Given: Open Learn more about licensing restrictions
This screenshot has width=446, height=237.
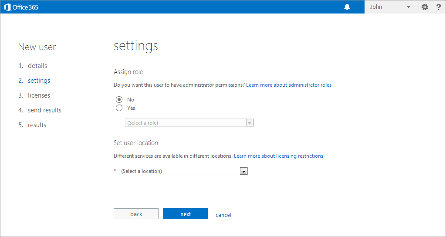Looking at the screenshot, I should 278,156.
